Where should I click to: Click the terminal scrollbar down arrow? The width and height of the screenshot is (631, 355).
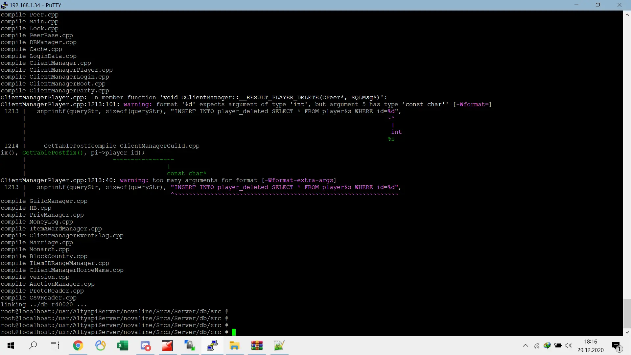tap(627, 332)
